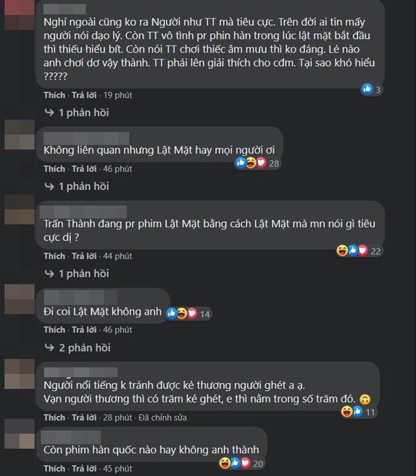View reactions showing 14 on 'Đi coi Lật Mặt'
Image resolution: width=416 pixels, height=476 pixels.
tap(188, 313)
